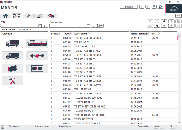Open the Home tab
Image resolution: width=182 pixels, height=130 pixels.
click(5, 16)
